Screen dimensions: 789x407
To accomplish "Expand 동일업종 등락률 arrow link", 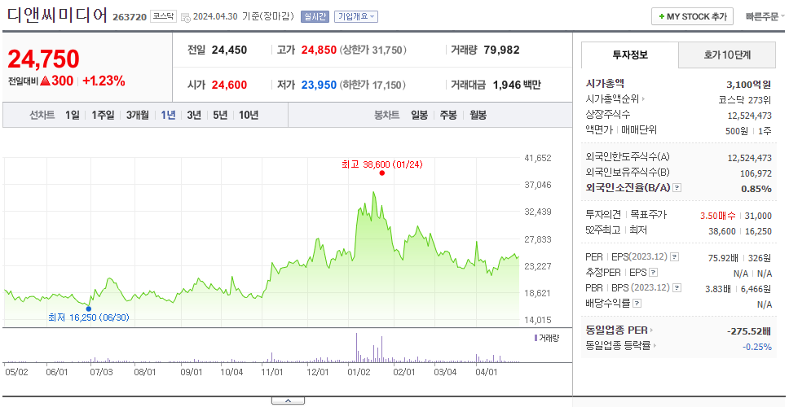I will tap(655, 346).
